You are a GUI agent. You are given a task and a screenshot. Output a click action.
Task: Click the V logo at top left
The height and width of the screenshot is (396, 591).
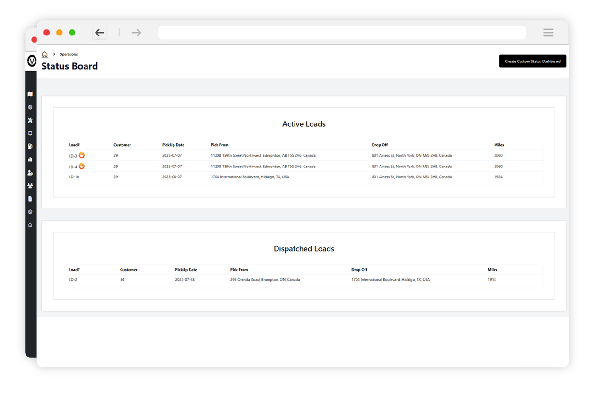[31, 61]
